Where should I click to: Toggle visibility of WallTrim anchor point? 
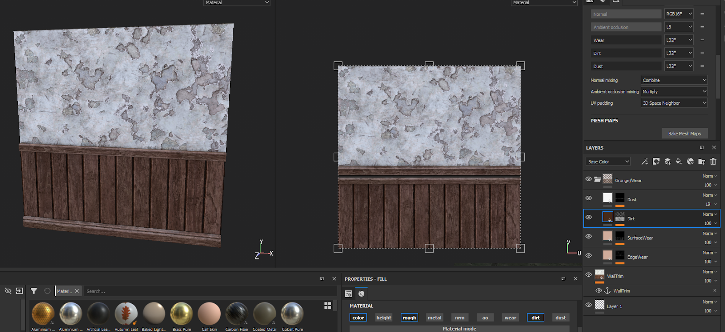click(x=599, y=290)
